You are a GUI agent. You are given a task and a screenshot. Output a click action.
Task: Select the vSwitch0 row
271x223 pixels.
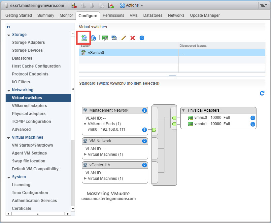click(172, 53)
